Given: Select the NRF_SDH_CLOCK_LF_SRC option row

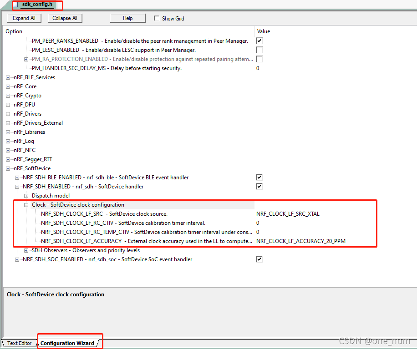Looking at the screenshot, I should 104,214.
